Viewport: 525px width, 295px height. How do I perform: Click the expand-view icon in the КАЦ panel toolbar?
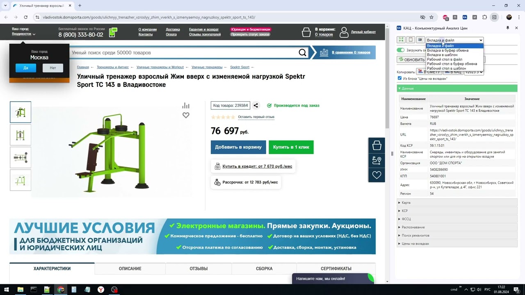(x=401, y=40)
